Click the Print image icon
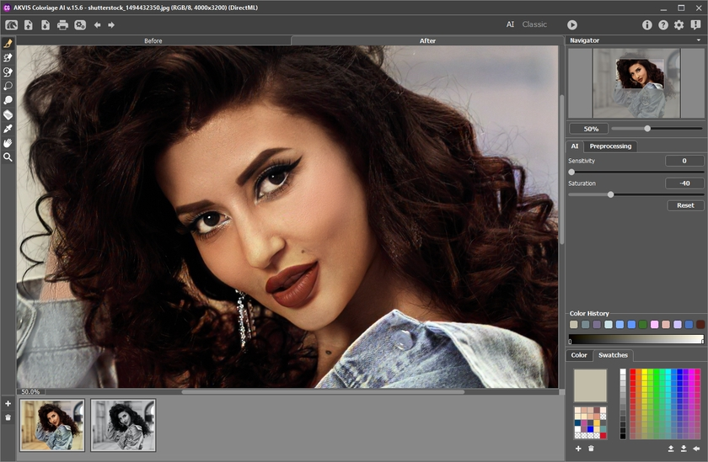708x462 pixels. (62, 25)
